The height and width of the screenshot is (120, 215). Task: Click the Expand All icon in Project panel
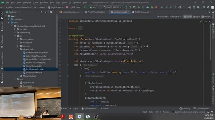41,12
